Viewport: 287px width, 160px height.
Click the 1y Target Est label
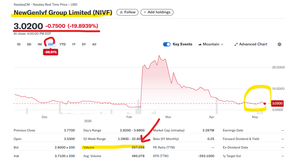coord(232,156)
